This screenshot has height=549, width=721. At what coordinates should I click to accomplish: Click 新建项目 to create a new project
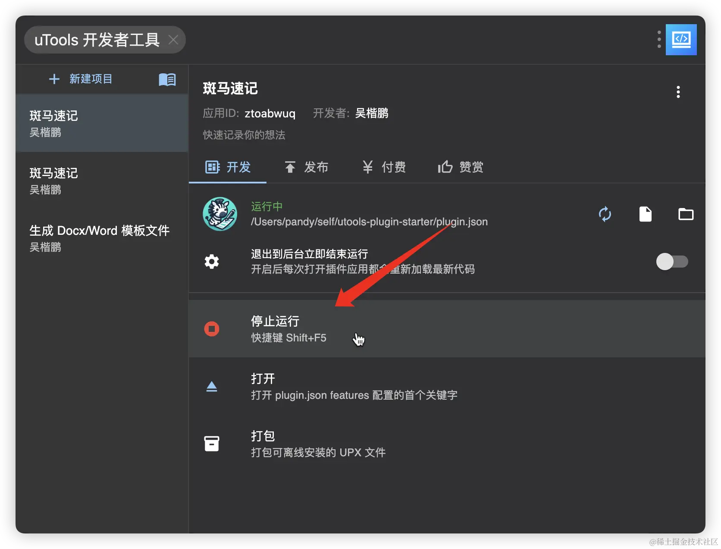pyautogui.click(x=81, y=79)
